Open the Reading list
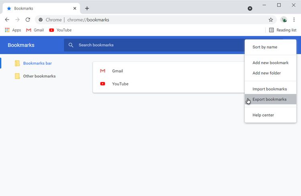The height and width of the screenshot is (196, 301). tap(283, 30)
